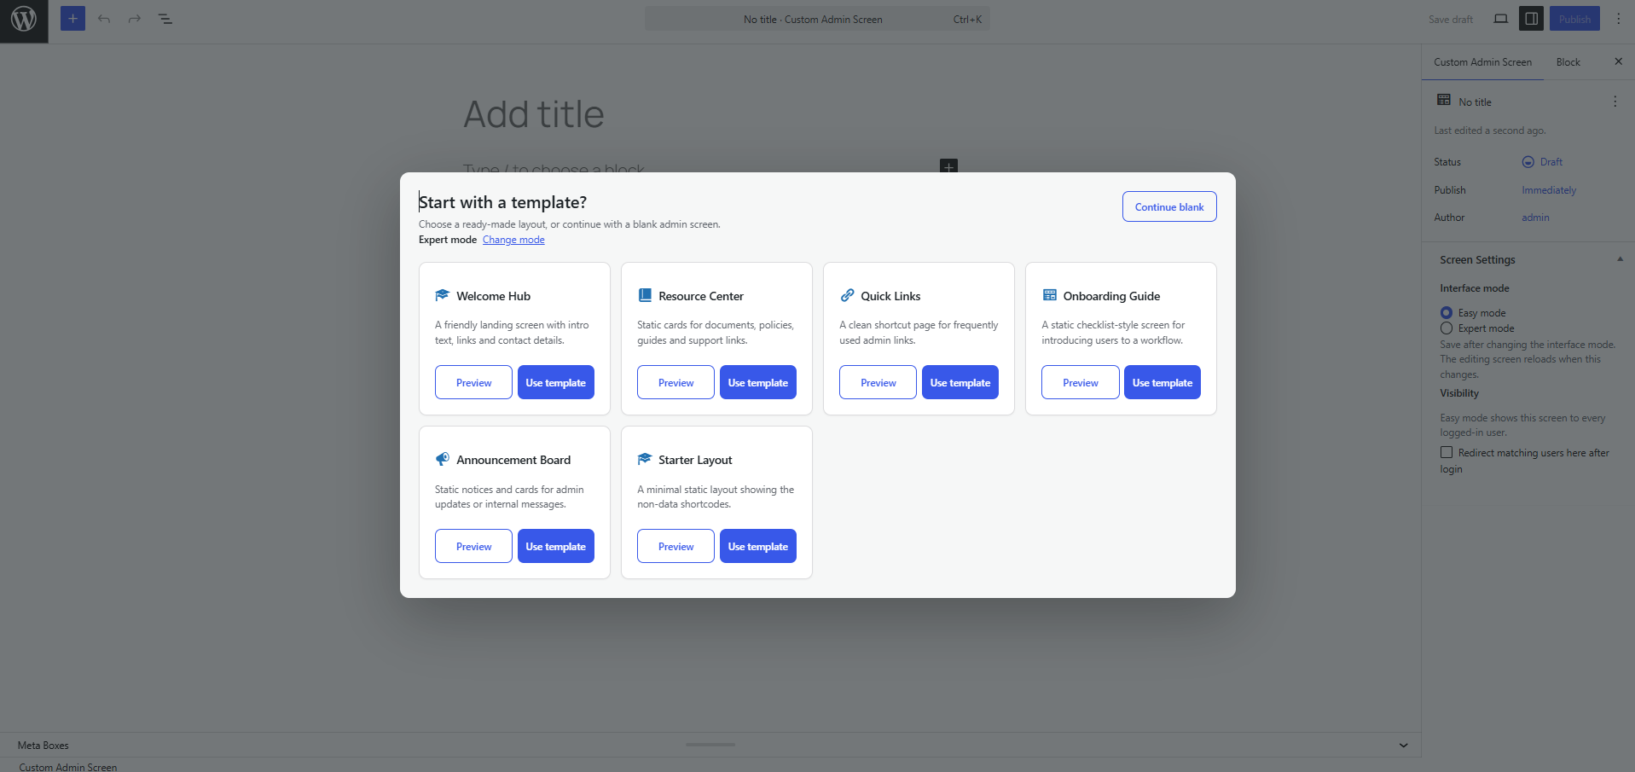This screenshot has width=1635, height=772.
Task: Preview the Onboarding Guide template
Action: [1080, 382]
